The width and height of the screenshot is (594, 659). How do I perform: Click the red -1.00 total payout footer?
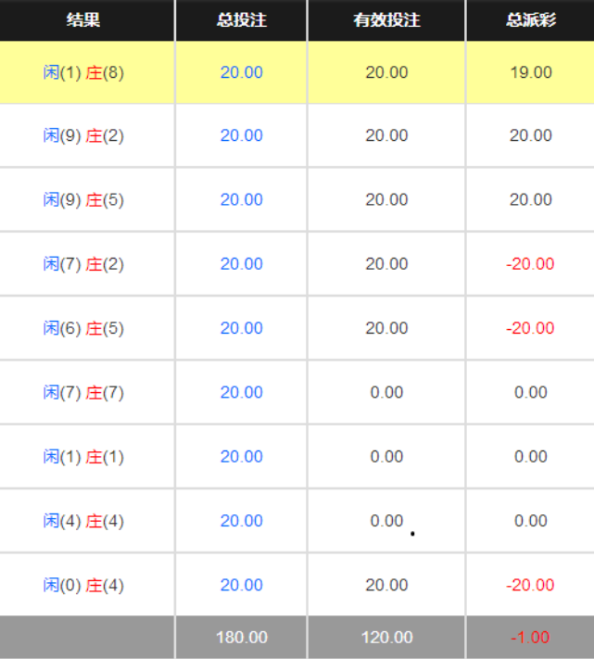pyautogui.click(x=530, y=638)
